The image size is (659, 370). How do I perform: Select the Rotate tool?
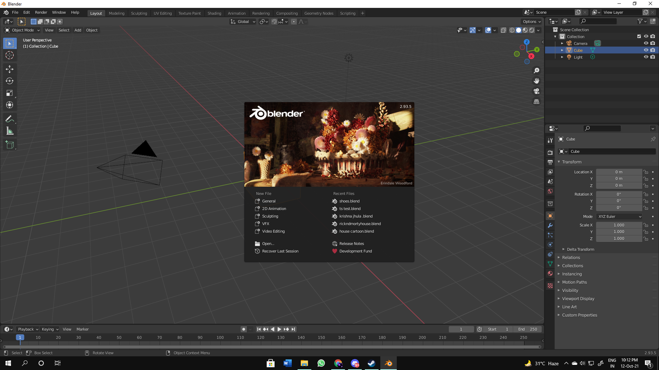click(x=10, y=81)
